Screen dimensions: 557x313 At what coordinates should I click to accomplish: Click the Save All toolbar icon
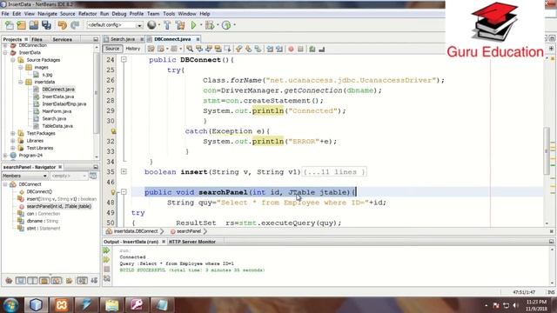click(46, 25)
